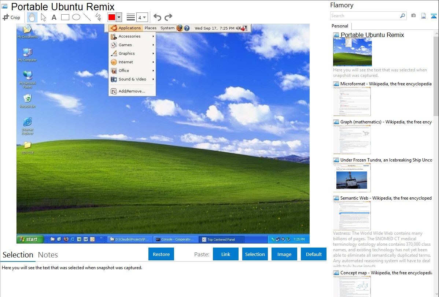Paste as Image
Image resolution: width=439 pixels, height=297 pixels.
[284, 254]
